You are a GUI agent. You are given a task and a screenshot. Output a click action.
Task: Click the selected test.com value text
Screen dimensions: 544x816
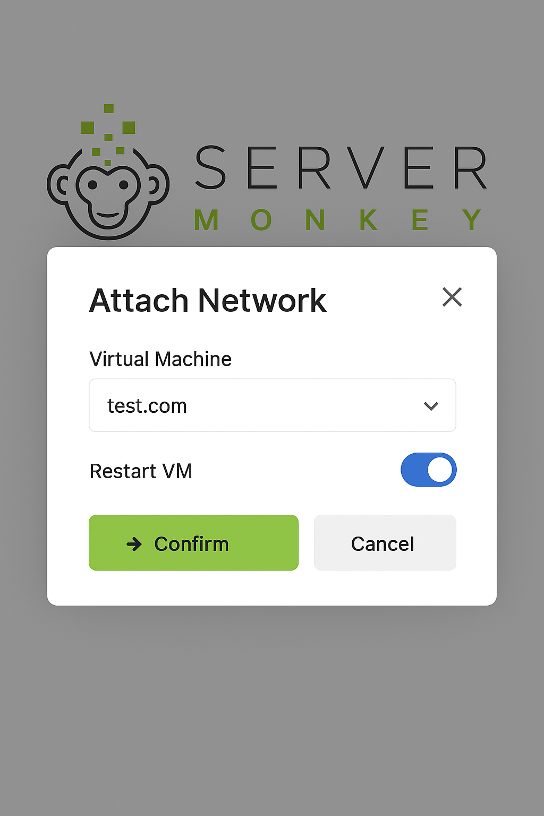(147, 406)
